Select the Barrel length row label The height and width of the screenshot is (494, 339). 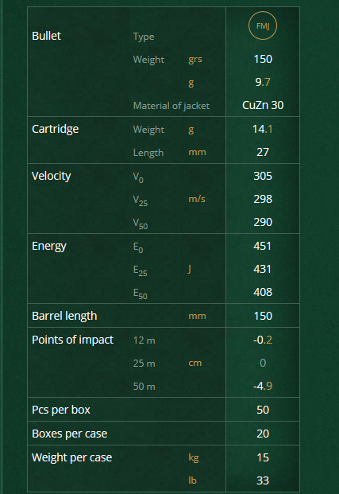click(64, 316)
